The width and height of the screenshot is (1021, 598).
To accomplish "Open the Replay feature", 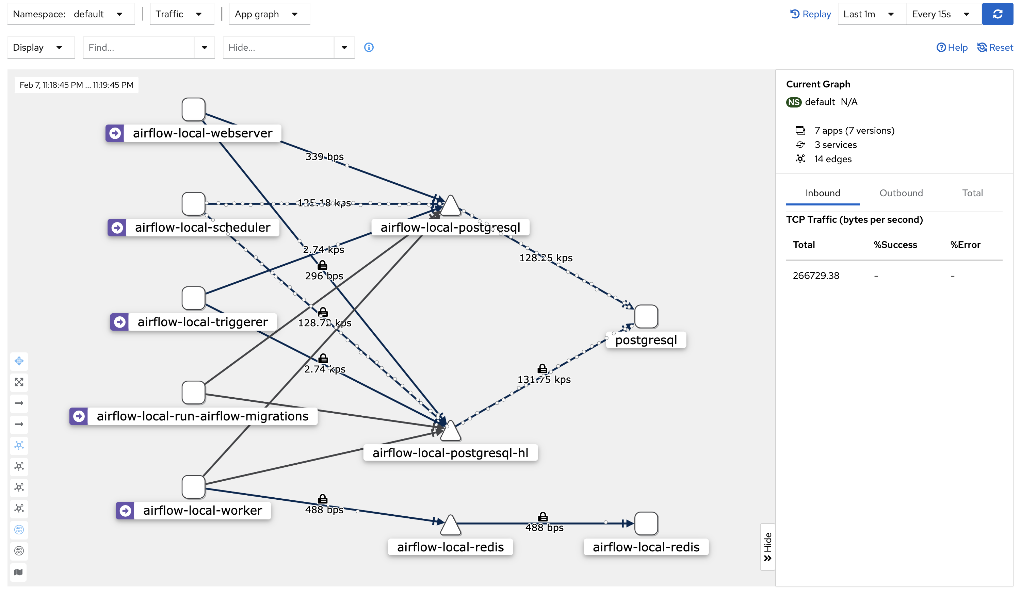I will click(810, 14).
